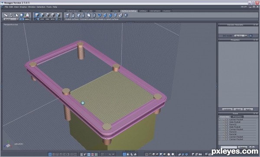
Task: Switch to the UV & Paint tab
Action: click(155, 11)
